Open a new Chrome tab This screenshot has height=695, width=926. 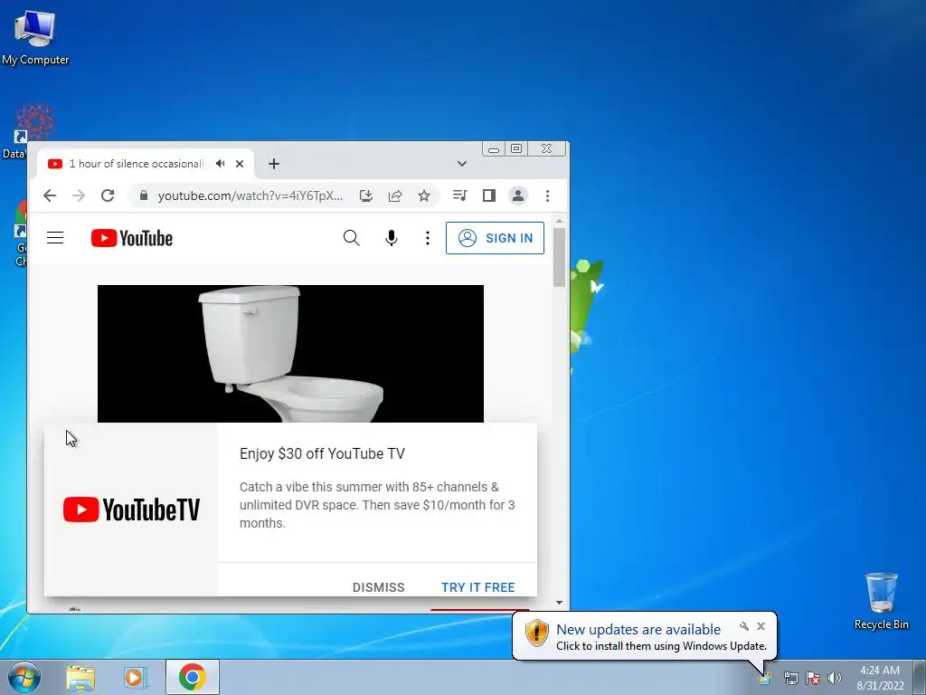pyautogui.click(x=273, y=164)
